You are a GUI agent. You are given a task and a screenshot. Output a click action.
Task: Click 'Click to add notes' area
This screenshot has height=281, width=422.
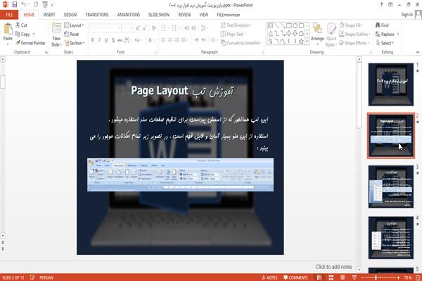click(x=333, y=267)
